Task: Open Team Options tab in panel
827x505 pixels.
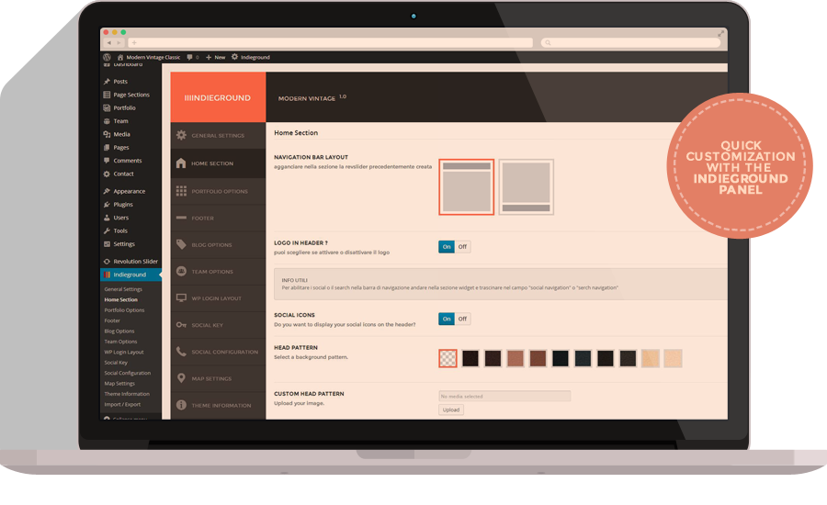Action: (218, 272)
